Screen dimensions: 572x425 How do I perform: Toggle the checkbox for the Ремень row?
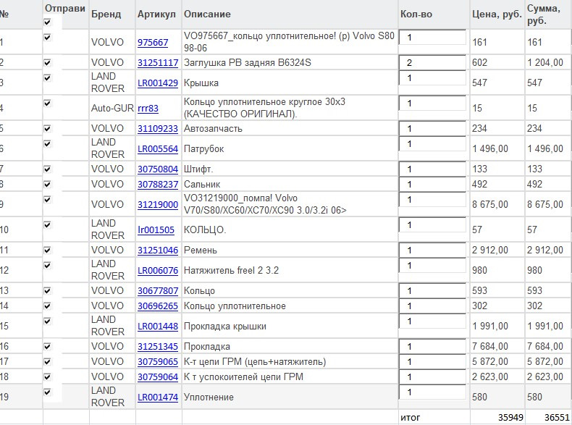(48, 250)
